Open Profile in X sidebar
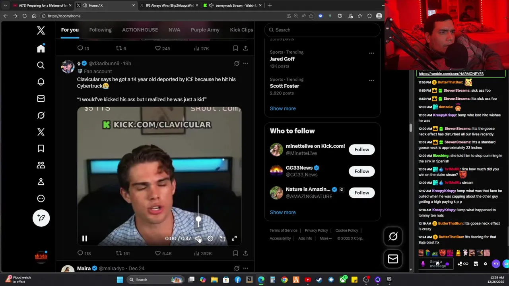The height and width of the screenshot is (286, 509). point(41,182)
